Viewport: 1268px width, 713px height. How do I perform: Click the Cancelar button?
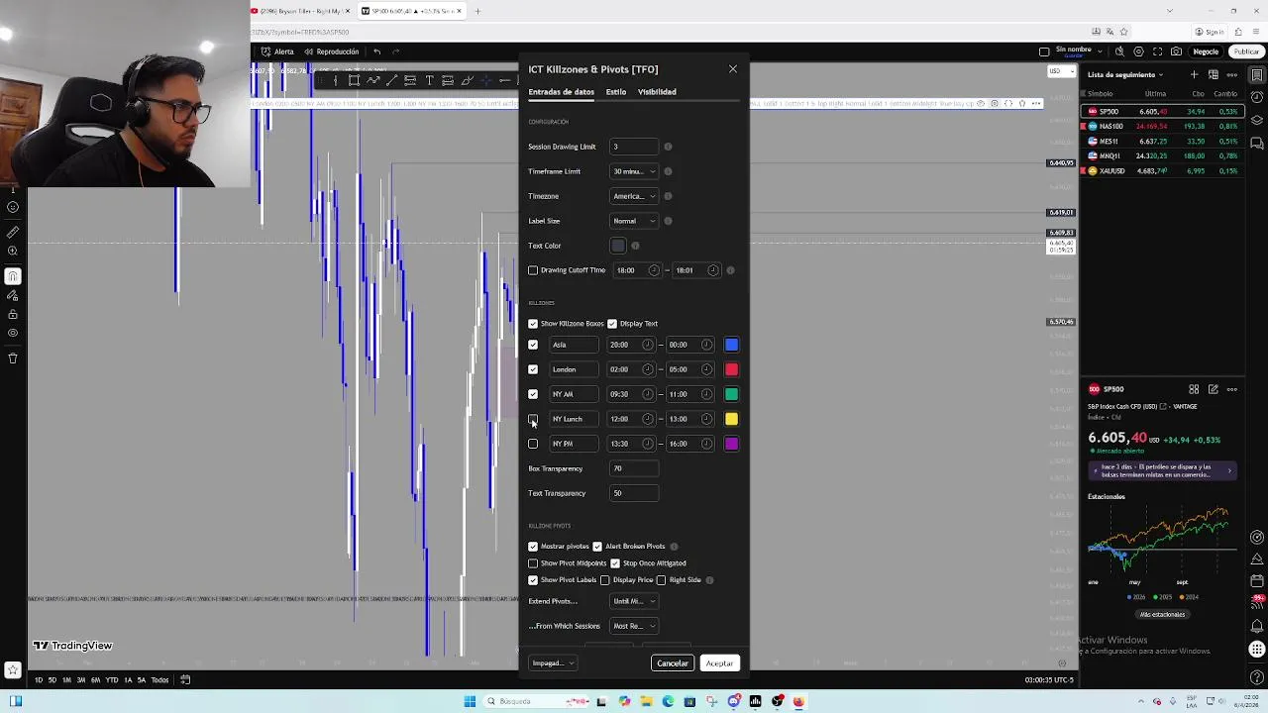(x=673, y=663)
